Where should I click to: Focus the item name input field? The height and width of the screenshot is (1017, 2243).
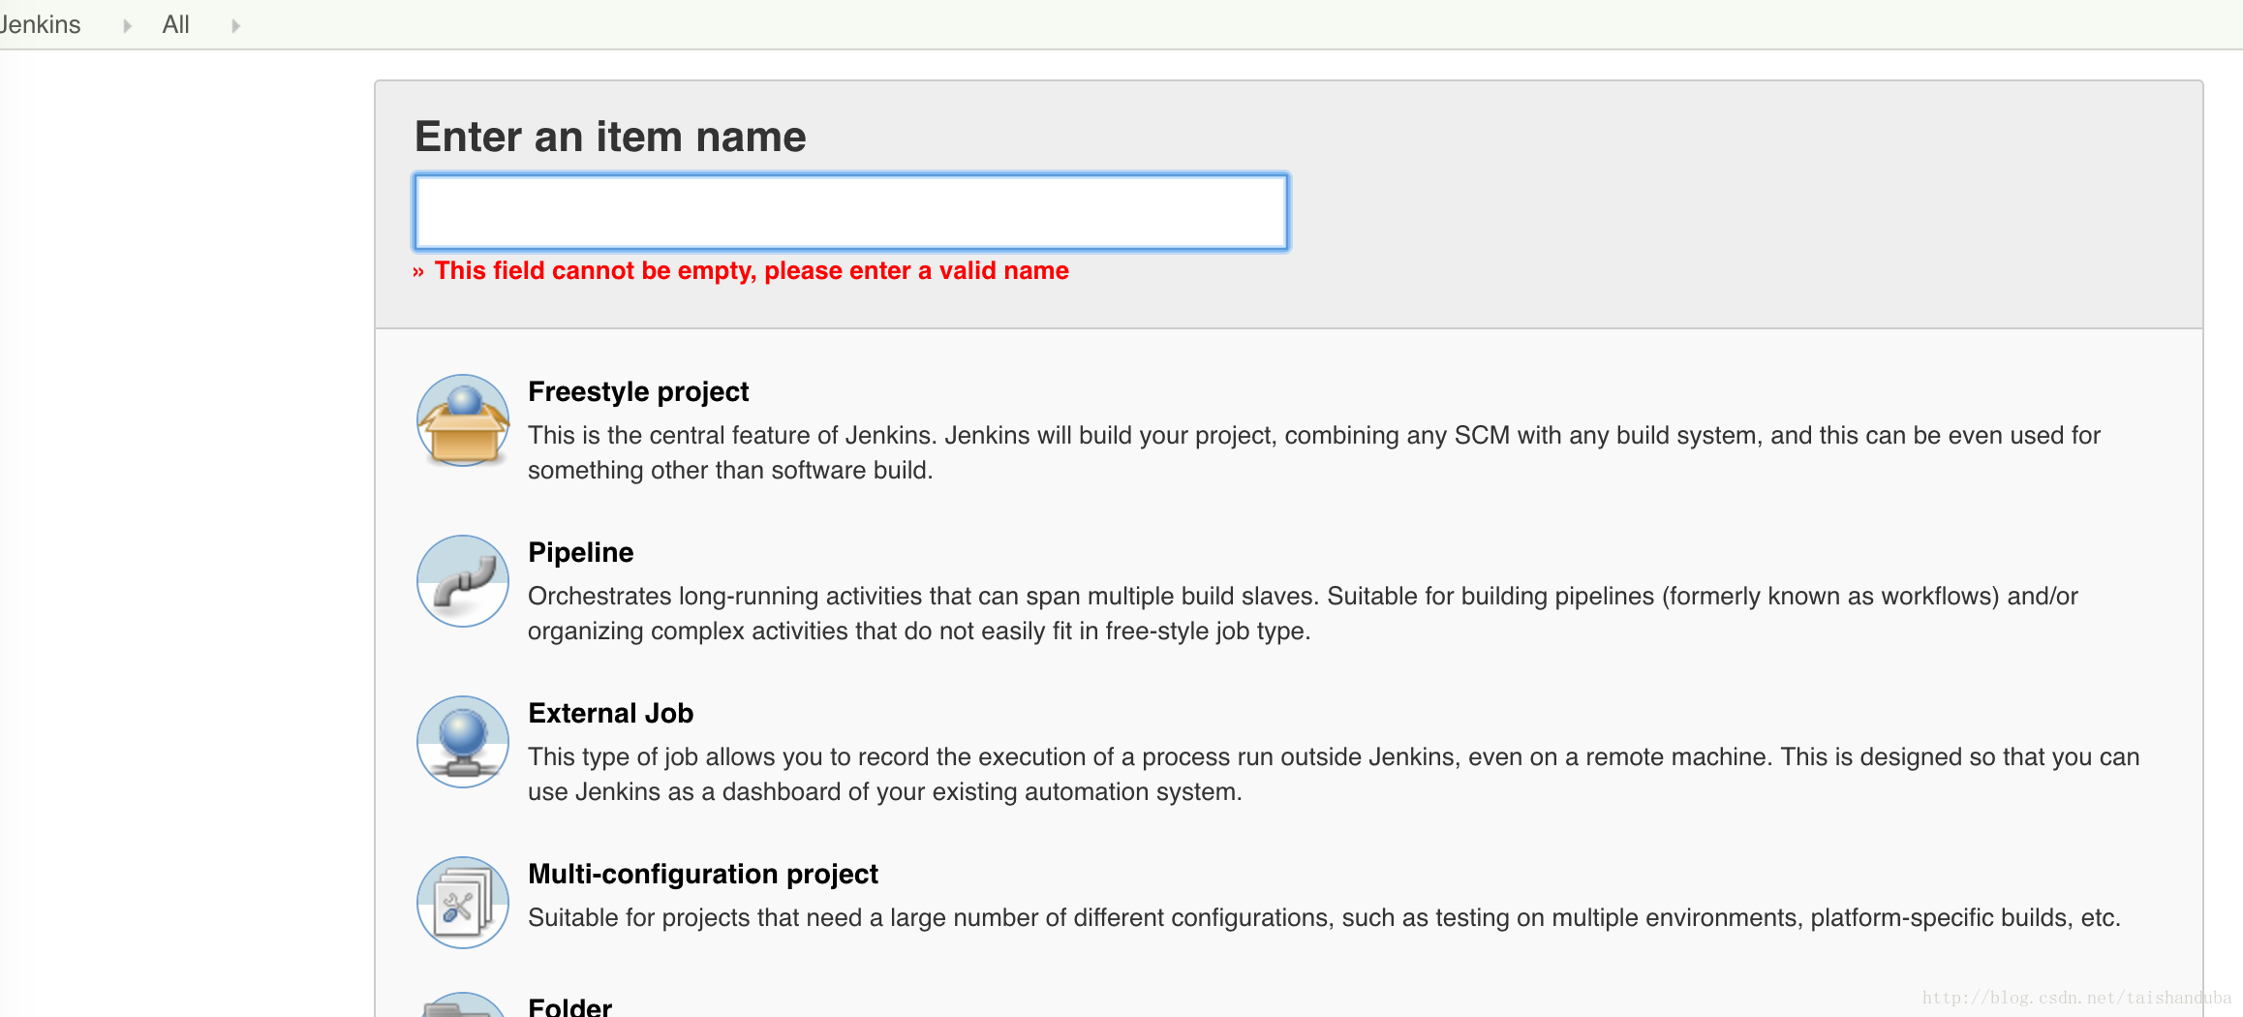coord(851,212)
